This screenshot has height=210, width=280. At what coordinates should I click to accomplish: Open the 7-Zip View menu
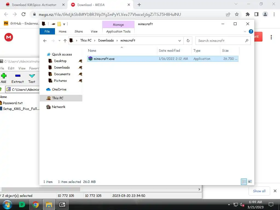[x=22, y=68]
